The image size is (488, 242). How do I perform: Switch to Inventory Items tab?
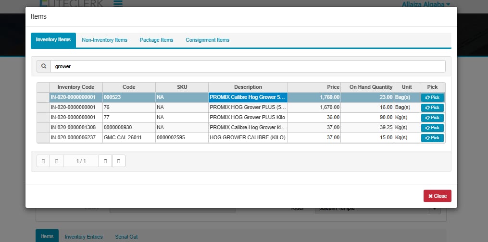click(53, 40)
